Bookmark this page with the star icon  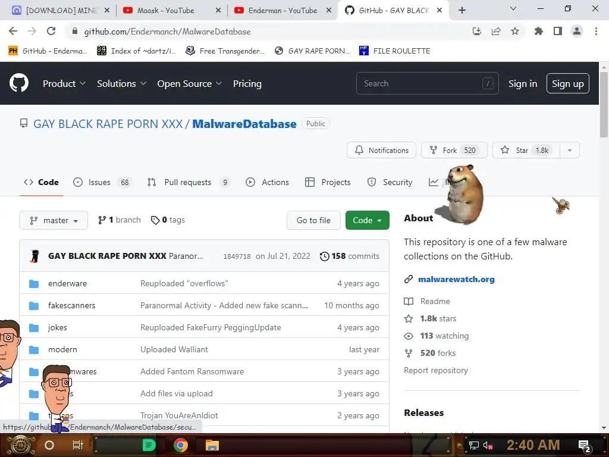point(515,31)
